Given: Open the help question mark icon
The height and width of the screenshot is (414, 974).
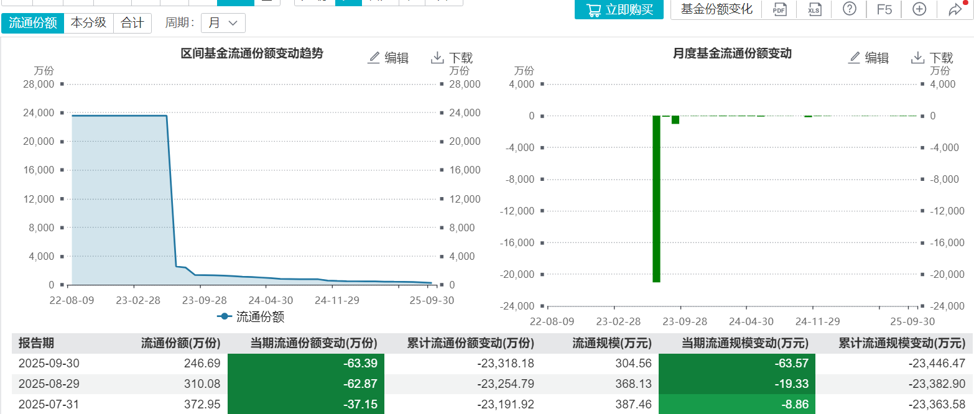Looking at the screenshot, I should pyautogui.click(x=849, y=9).
